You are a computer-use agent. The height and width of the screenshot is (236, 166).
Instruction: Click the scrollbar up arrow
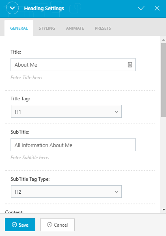pos(164,40)
